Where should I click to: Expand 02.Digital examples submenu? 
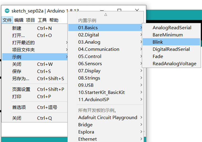click(105, 35)
